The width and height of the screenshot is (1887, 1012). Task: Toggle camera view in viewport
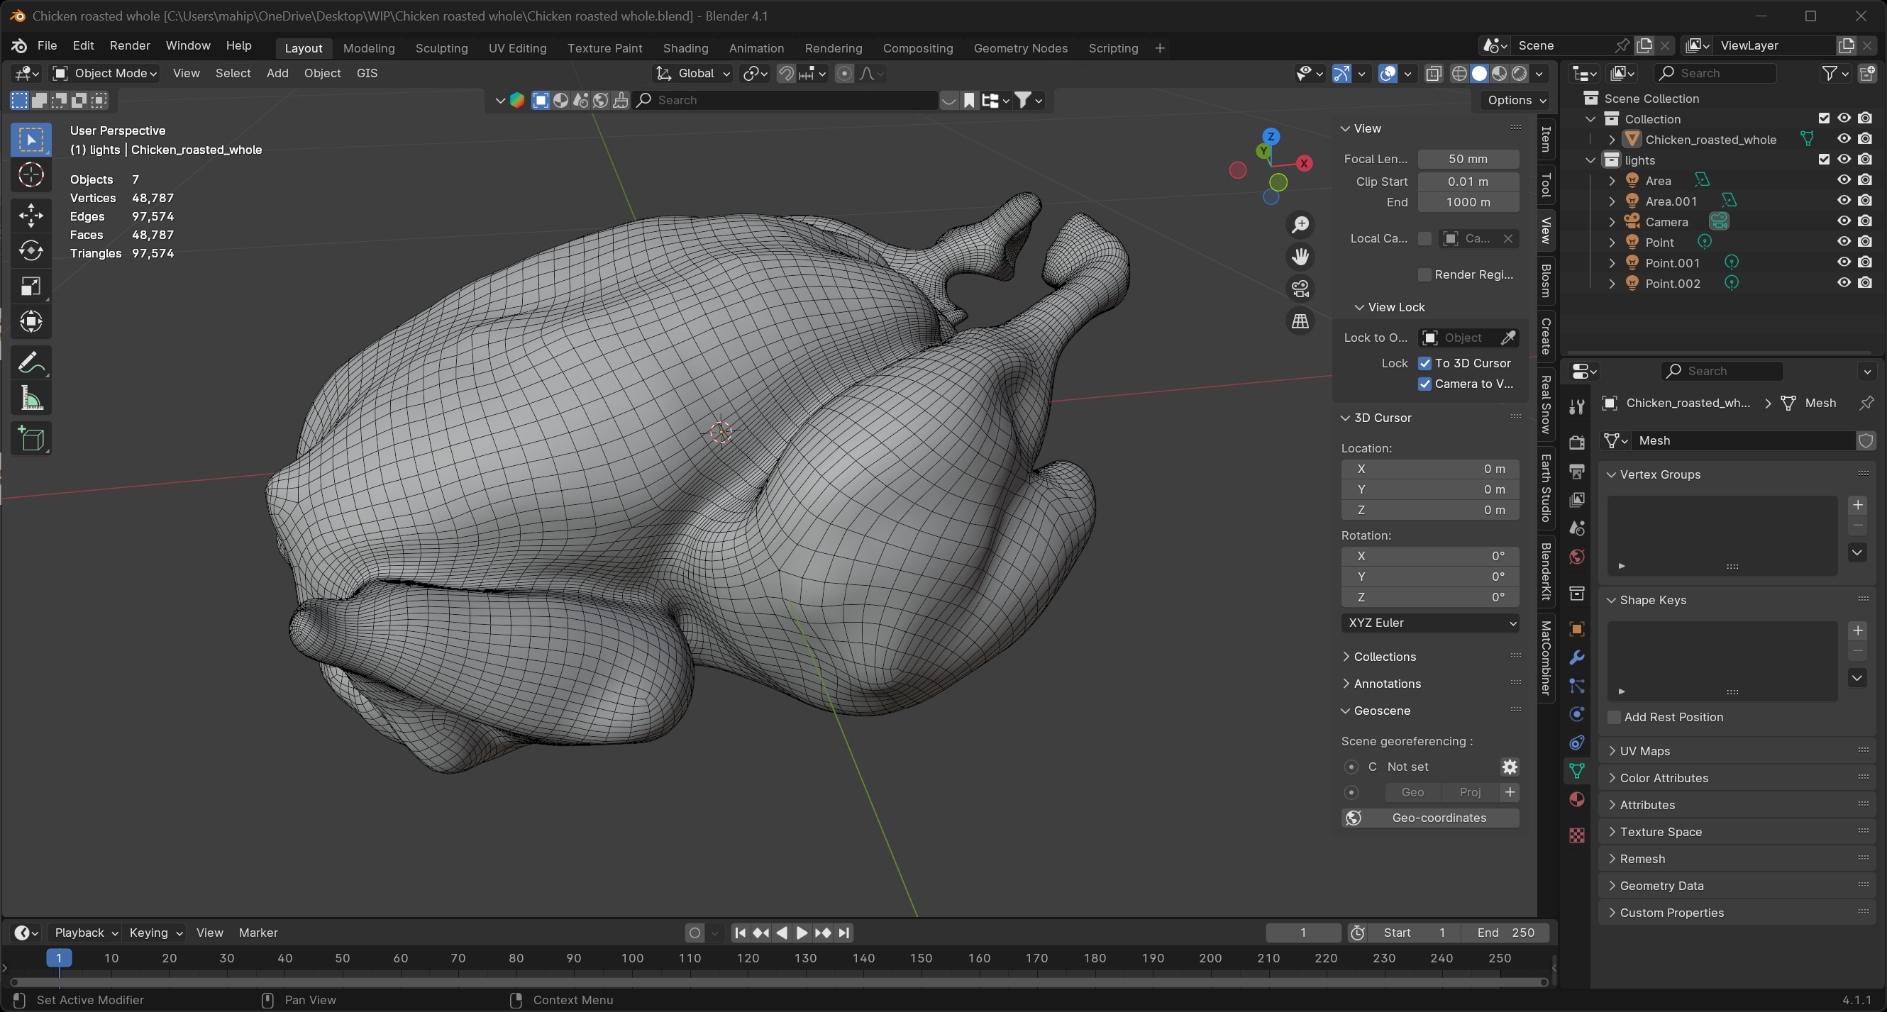pos(1300,289)
